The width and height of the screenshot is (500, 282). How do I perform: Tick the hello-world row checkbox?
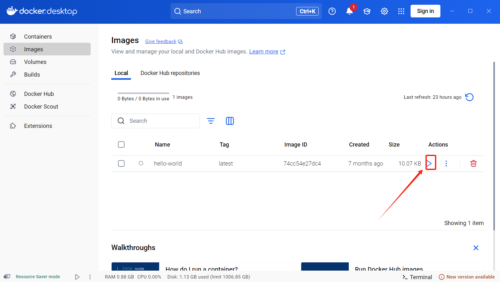pos(121,164)
